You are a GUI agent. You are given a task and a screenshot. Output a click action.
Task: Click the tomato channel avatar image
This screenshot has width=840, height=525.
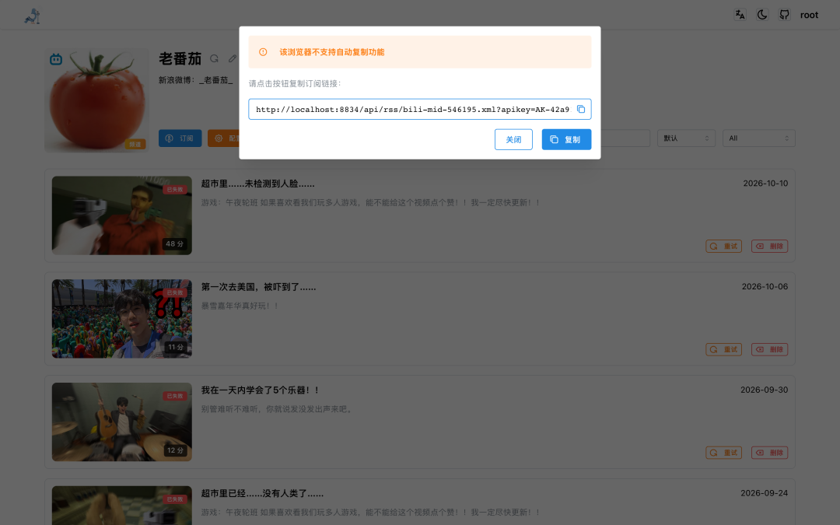point(96,100)
